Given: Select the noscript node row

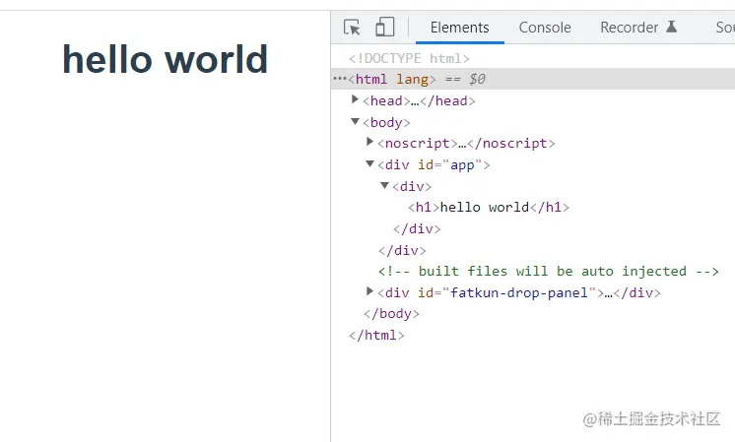Looking at the screenshot, I should point(466,144).
